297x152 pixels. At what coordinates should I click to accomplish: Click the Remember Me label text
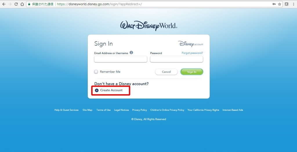pyautogui.click(x=110, y=72)
